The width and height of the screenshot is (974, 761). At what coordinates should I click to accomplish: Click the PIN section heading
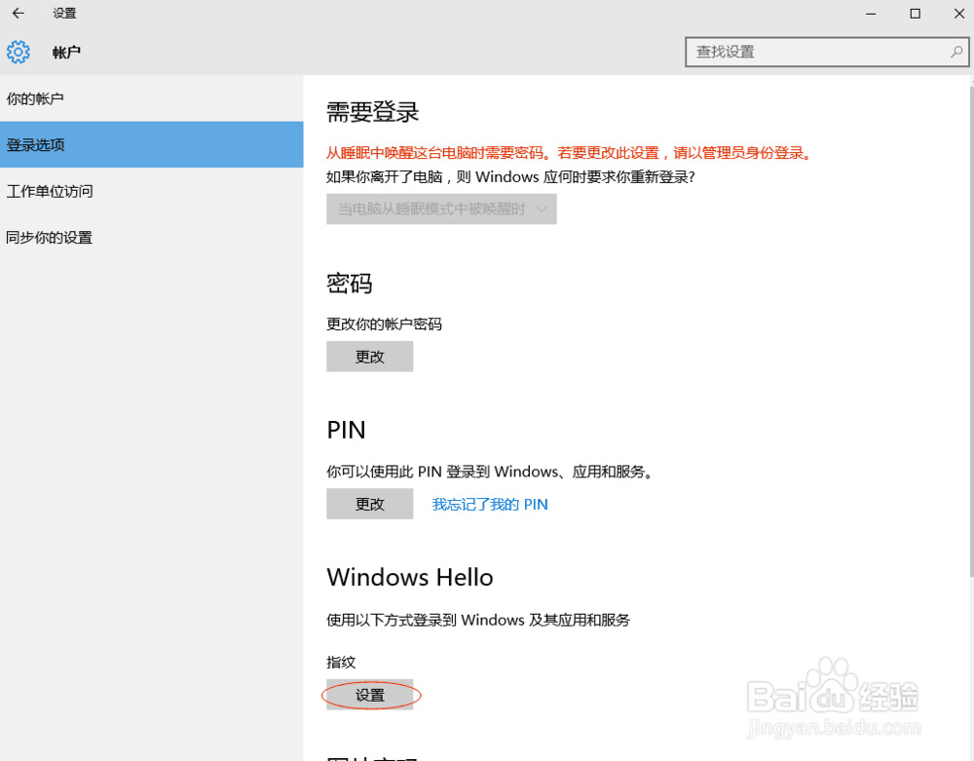point(346,430)
